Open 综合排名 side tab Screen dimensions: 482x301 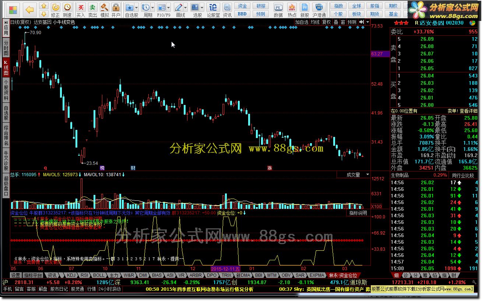(6, 135)
